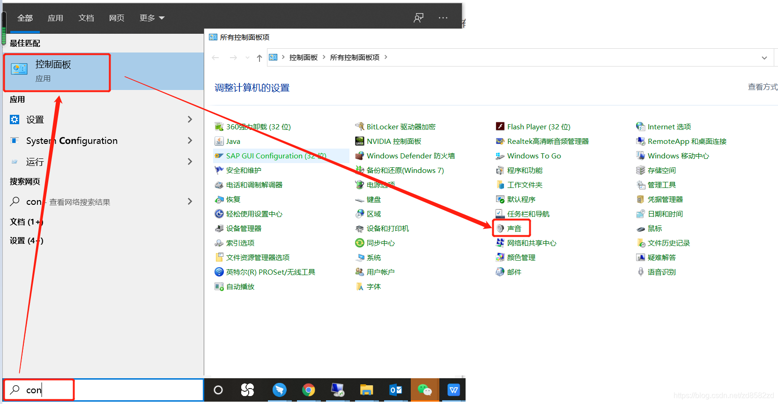Click the forward navigation arrow
Viewport: 778px width, 404px height.
[233, 58]
